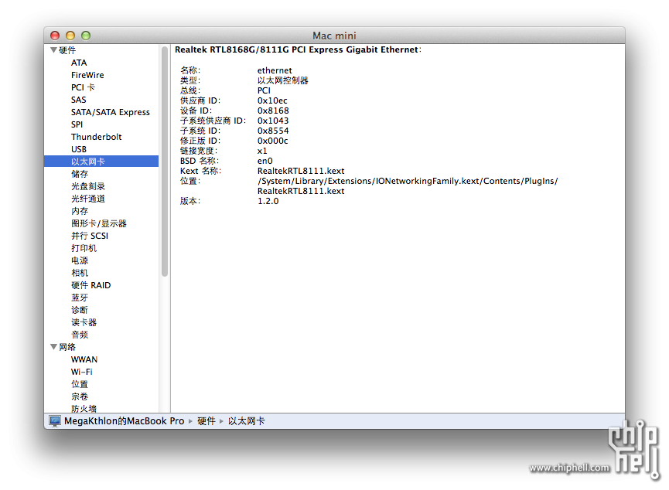Click the type value 以太网控制器
The image size is (669, 490).
[x=283, y=80]
